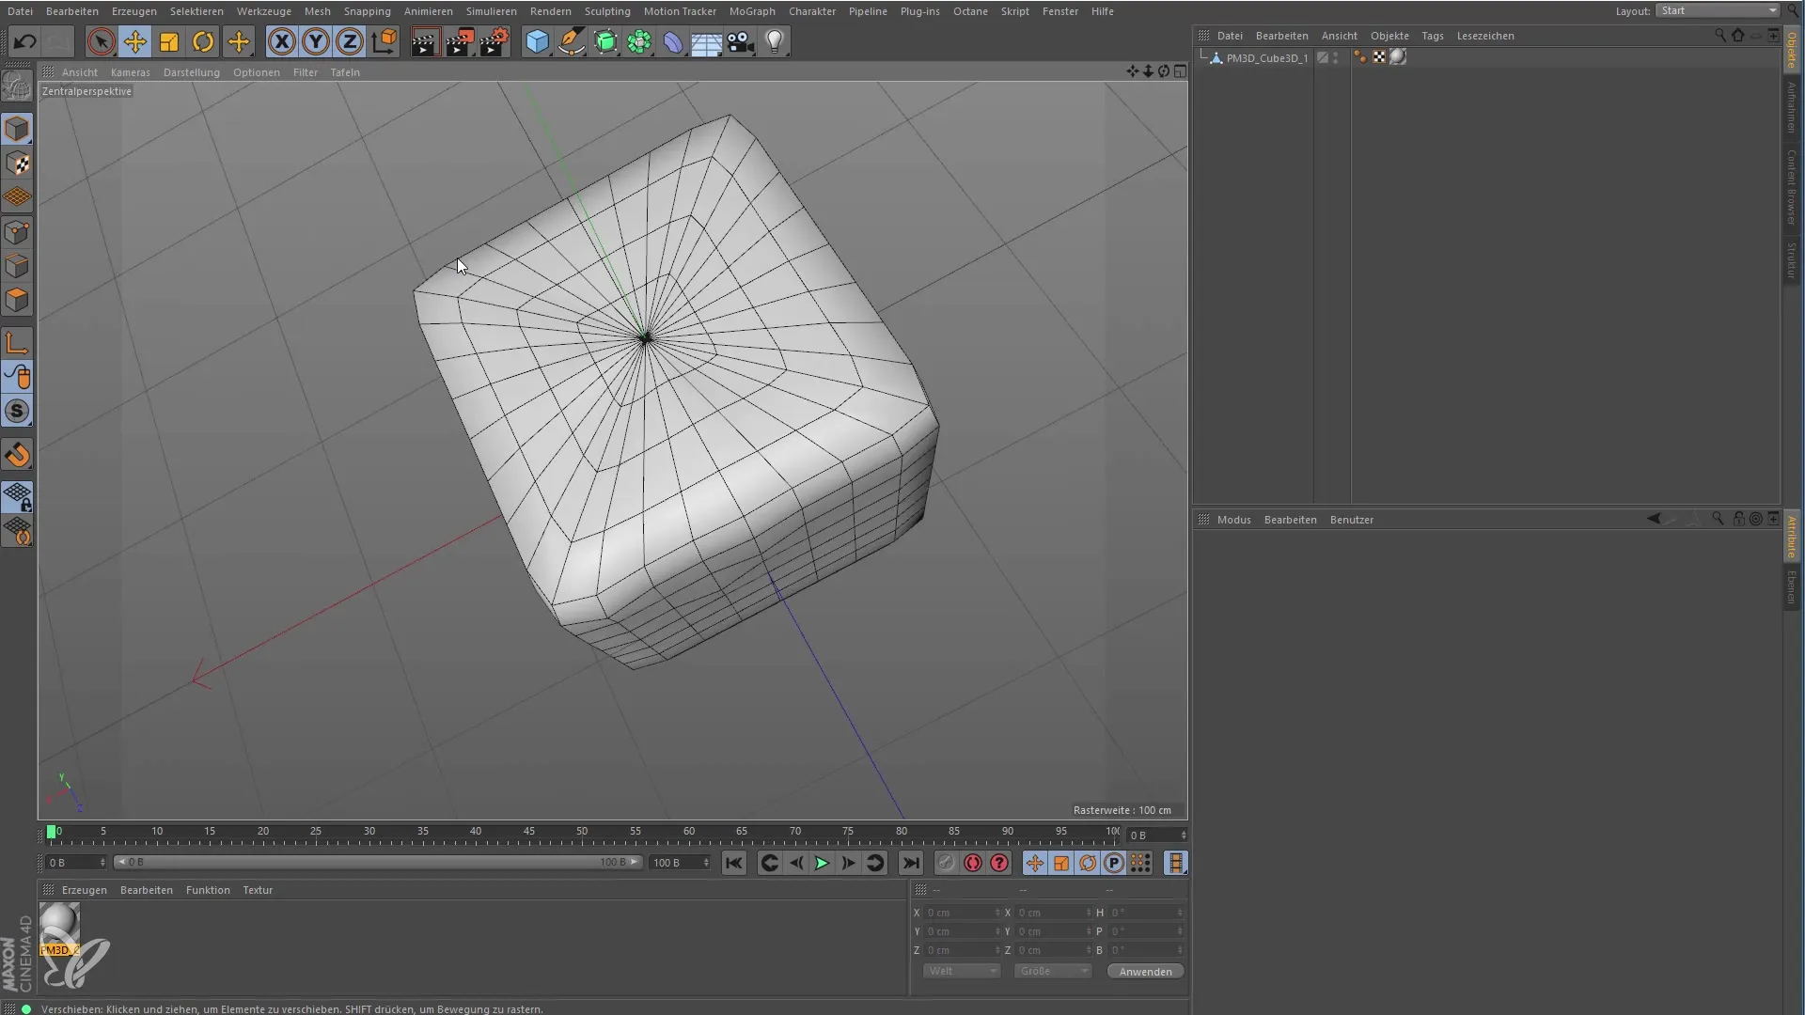Open the Mesh menu
1805x1015 pixels.
tap(318, 10)
